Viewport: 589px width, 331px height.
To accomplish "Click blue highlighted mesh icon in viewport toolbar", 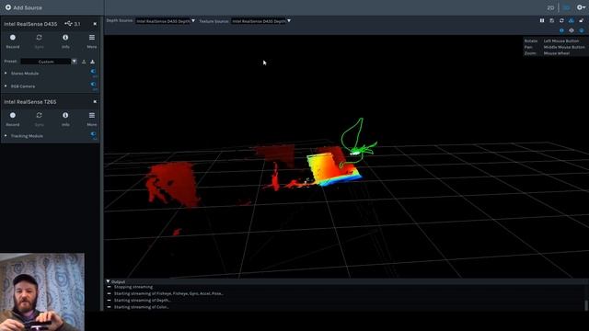I will tap(572, 20).
